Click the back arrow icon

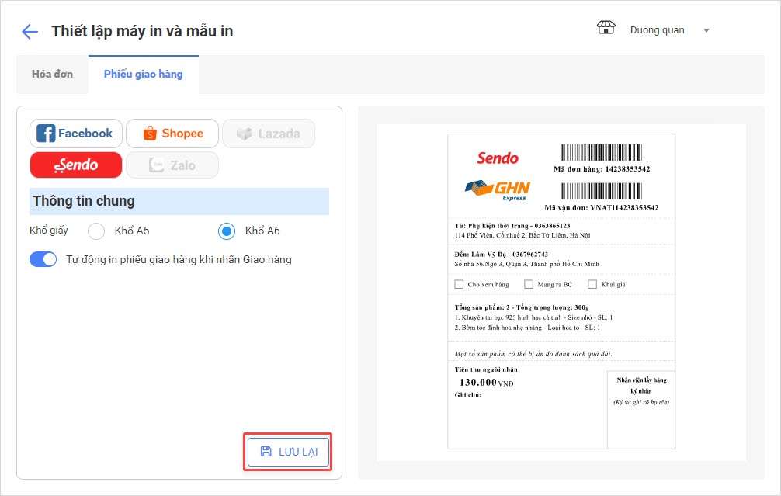30,32
